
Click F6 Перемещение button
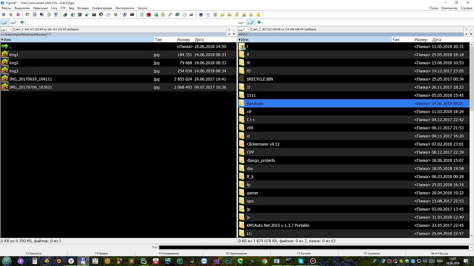coord(236,253)
